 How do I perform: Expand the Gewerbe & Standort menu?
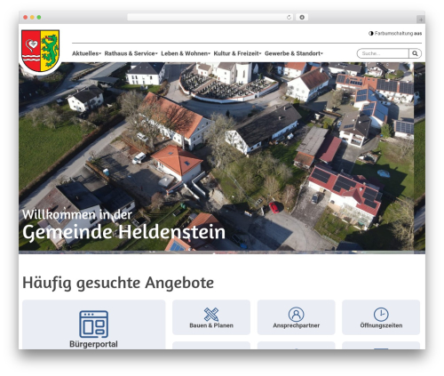(294, 53)
